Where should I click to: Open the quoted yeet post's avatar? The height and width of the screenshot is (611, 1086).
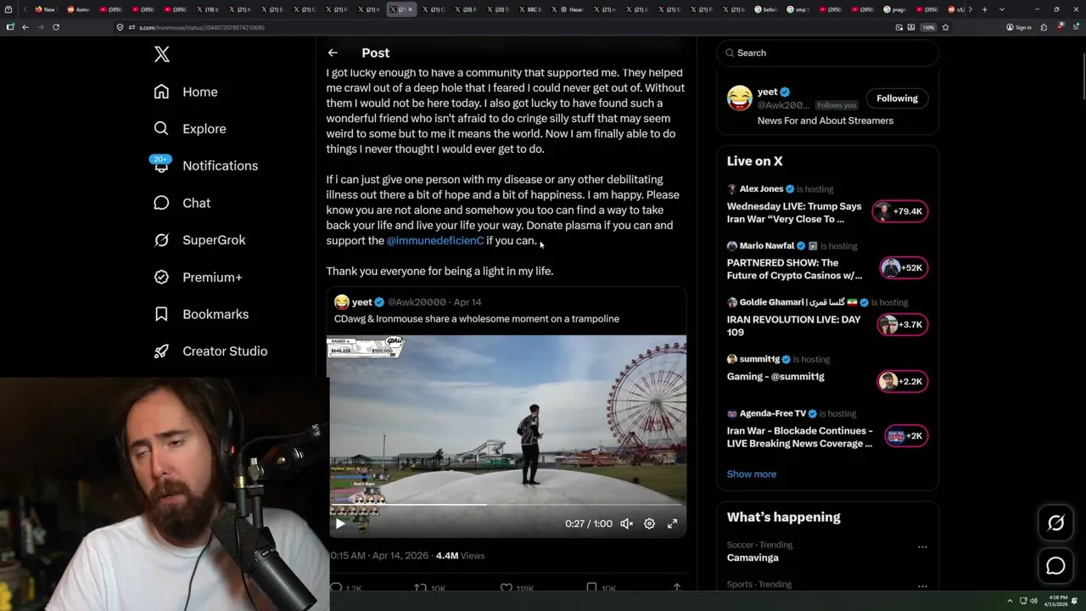342,302
